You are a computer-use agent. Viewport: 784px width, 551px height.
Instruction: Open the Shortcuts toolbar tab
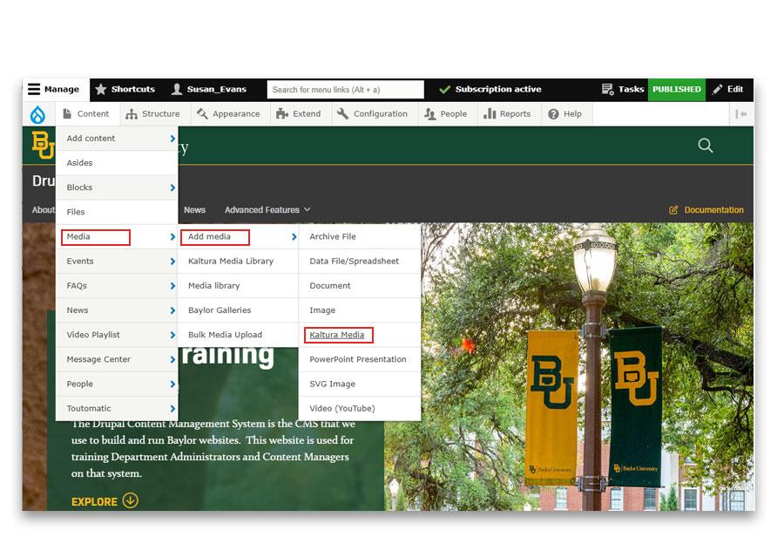point(125,89)
